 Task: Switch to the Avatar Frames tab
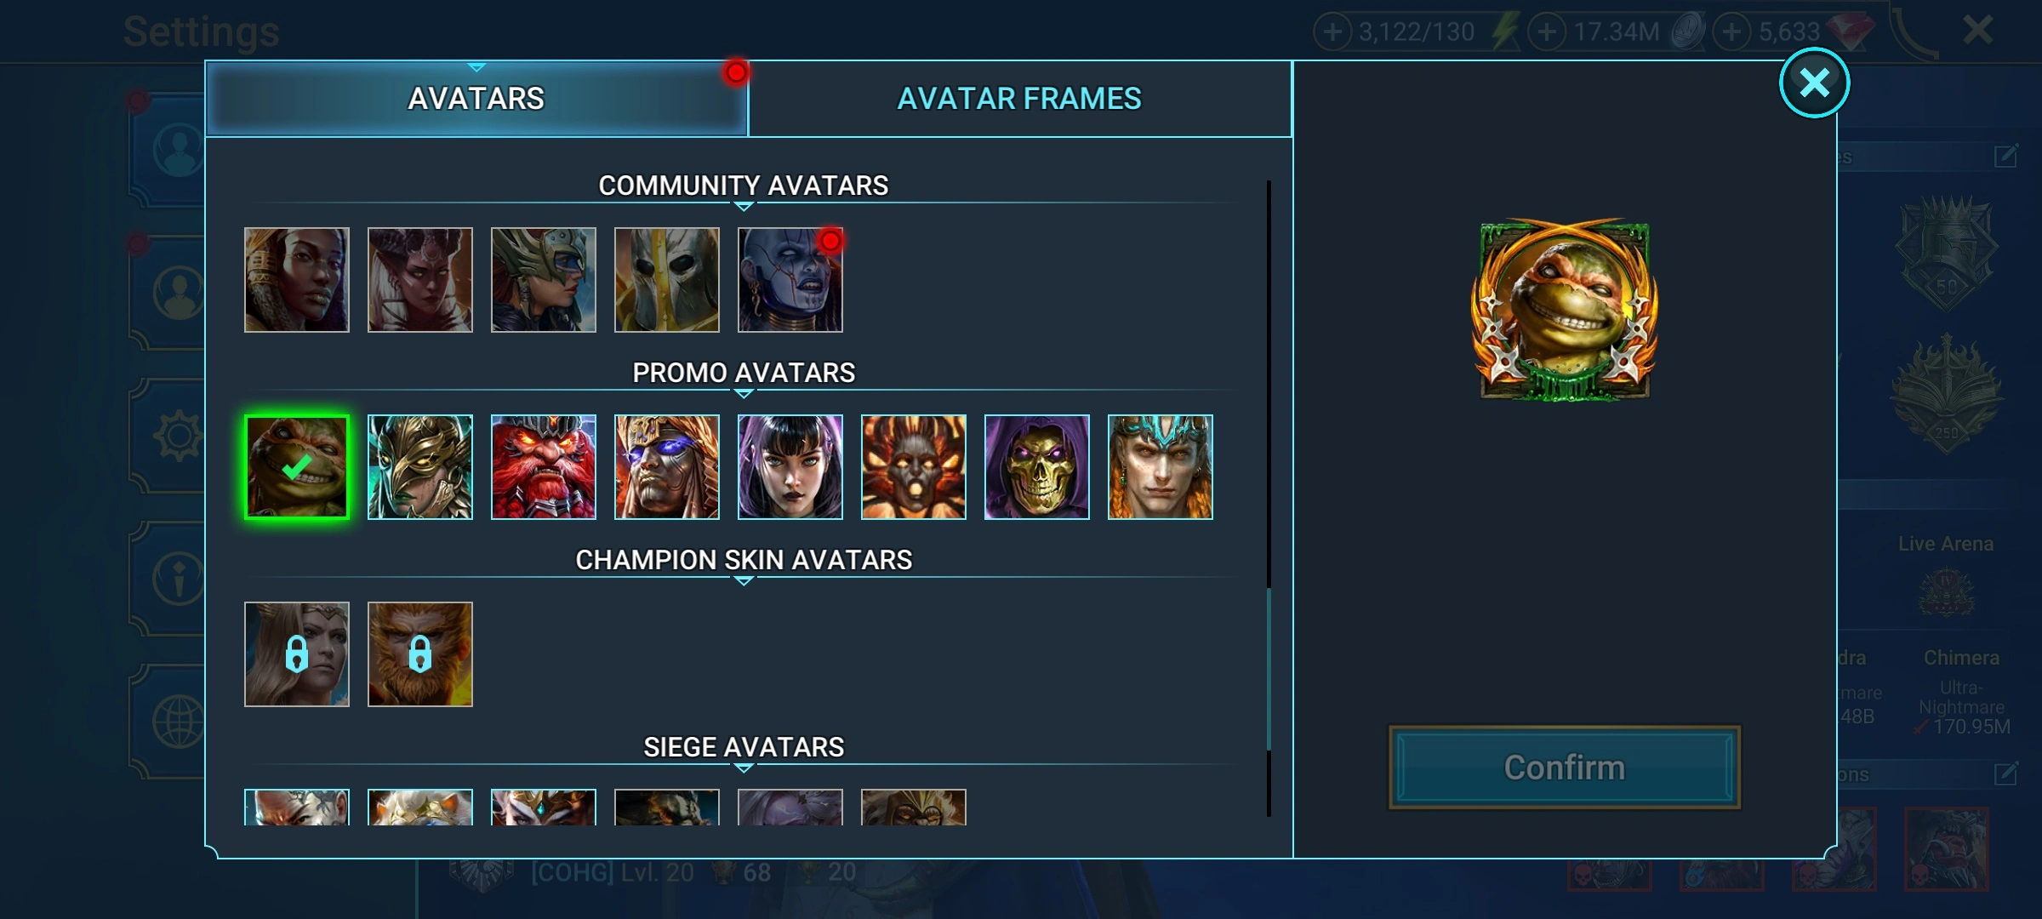1019,99
